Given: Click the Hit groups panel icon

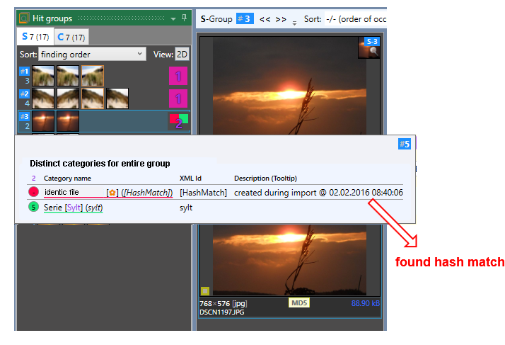Looking at the screenshot, I should pyautogui.click(x=24, y=18).
